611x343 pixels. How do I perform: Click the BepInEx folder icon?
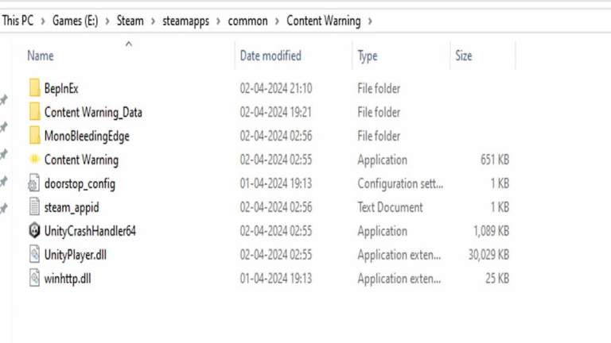pos(34,88)
